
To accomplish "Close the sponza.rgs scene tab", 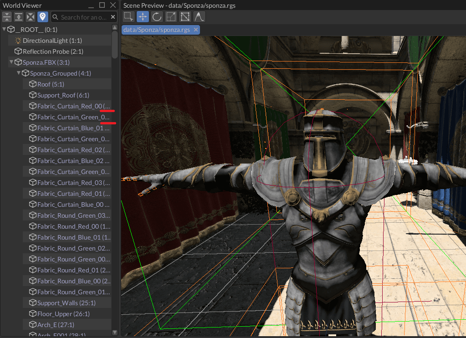I will coord(196,29).
